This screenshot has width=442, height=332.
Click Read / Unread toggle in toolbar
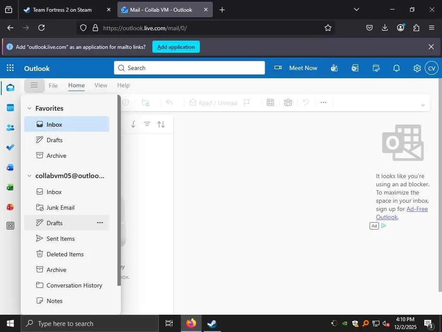pos(213,103)
